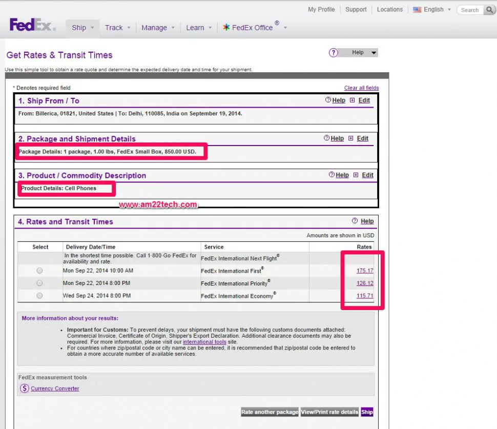
Task: Click help icon in Ship From / To section
Action: tap(328, 100)
